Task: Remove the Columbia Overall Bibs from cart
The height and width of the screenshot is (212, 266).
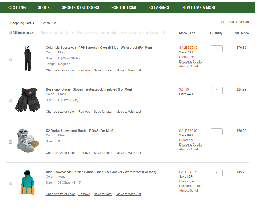Action: click(84, 70)
